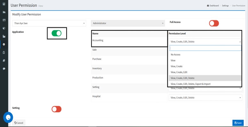The image size is (248, 127).
Task: Click the Purchase row name
Action: tap(97, 59)
